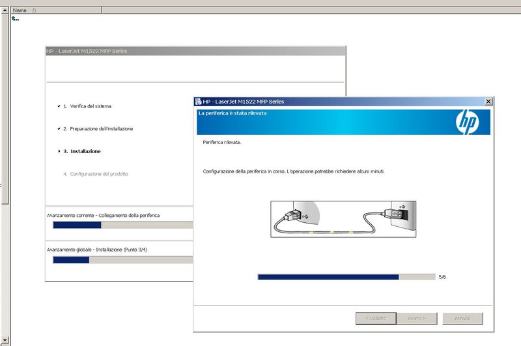Click the HP logo in the dialog banner
The image size is (521, 346).
tap(467, 122)
